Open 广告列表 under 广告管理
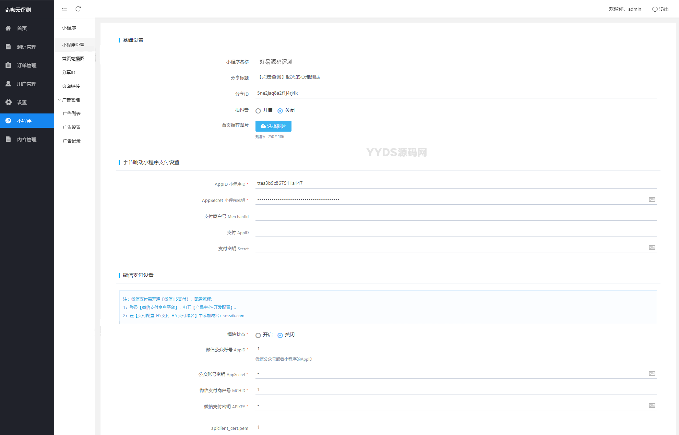 coord(72,113)
